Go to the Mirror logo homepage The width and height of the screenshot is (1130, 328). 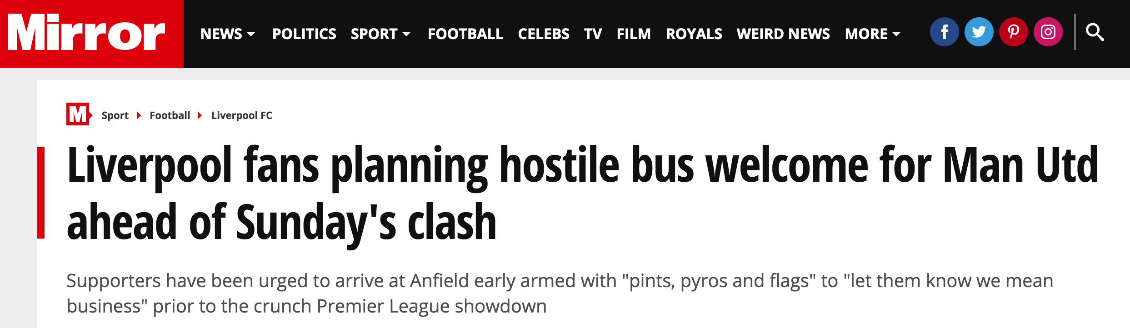tap(87, 33)
